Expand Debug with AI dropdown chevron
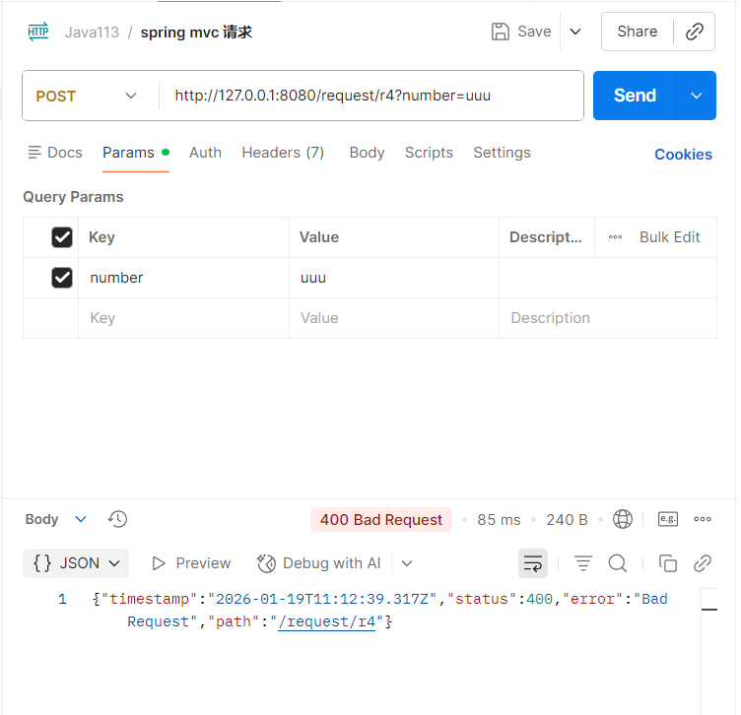The image size is (741, 715). click(407, 563)
